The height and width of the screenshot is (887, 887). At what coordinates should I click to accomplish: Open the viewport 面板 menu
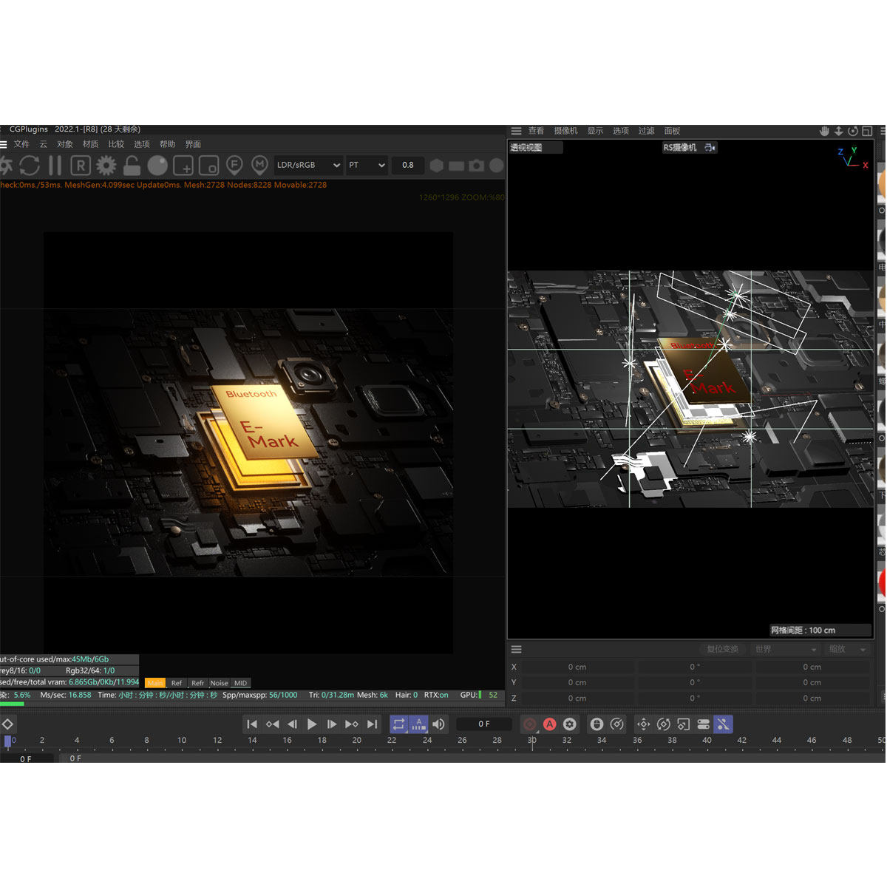click(672, 131)
